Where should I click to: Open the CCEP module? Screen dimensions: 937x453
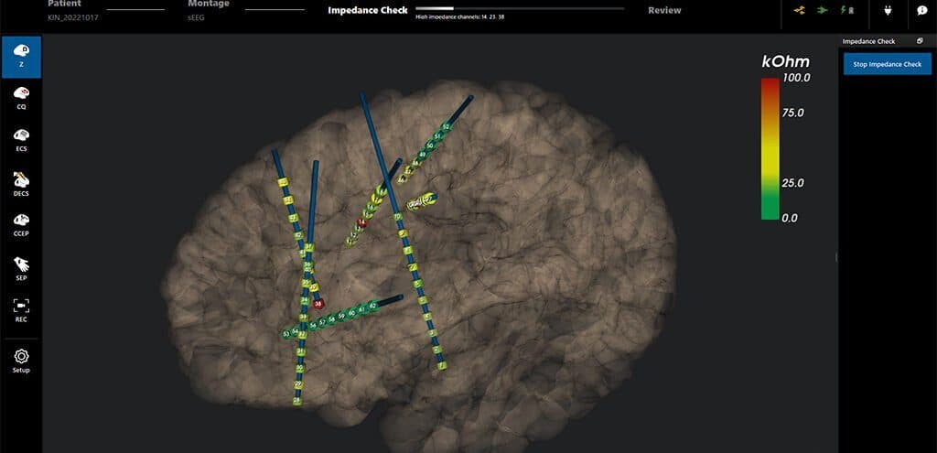pyautogui.click(x=22, y=225)
